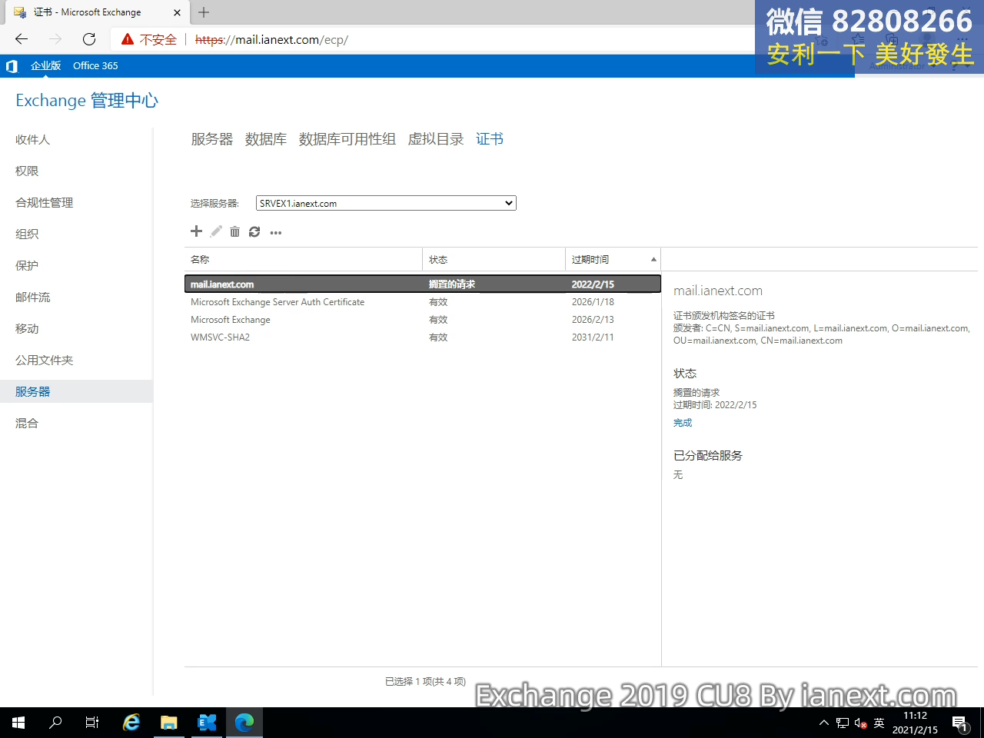Open a new browser tab
The height and width of the screenshot is (738, 984).
click(x=204, y=12)
